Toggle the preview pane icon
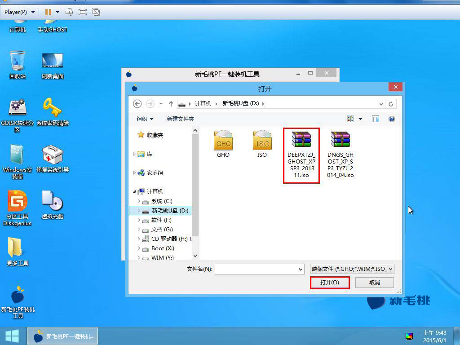The image size is (460, 345). [x=376, y=119]
